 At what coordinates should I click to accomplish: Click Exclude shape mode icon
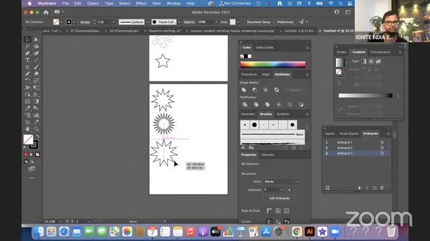point(277,90)
